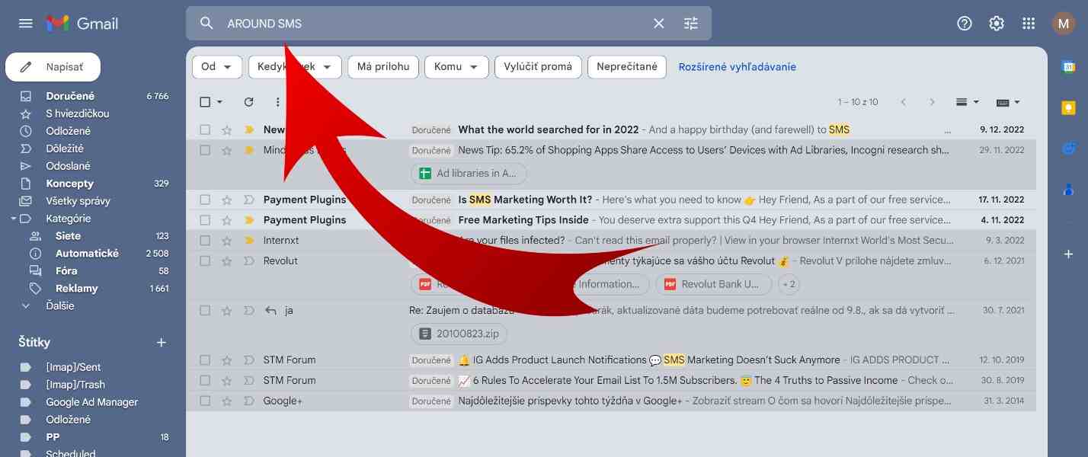Open the Keep side panel icon
The height and width of the screenshot is (457, 1088).
(1068, 107)
